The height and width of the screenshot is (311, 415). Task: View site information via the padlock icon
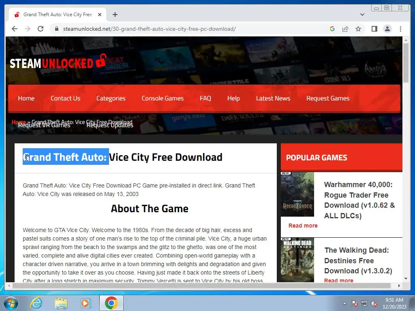[x=56, y=29]
